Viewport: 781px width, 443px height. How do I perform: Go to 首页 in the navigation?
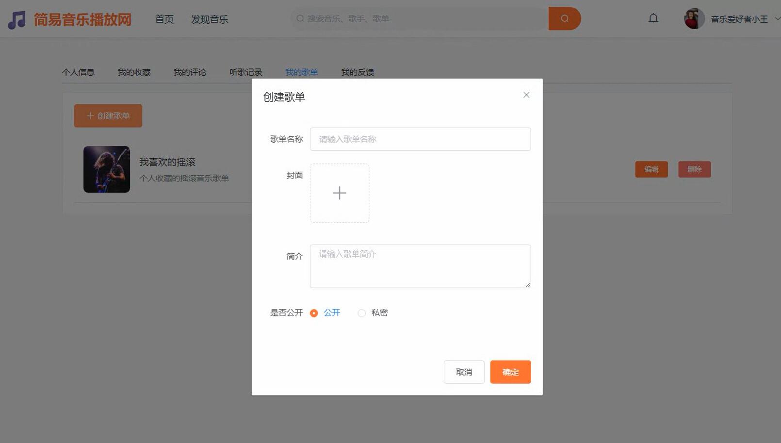[164, 19]
